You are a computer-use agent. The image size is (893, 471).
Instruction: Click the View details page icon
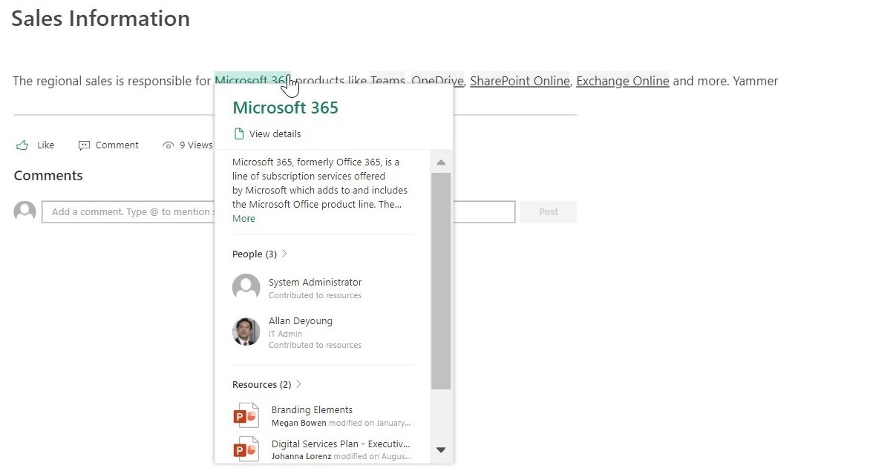click(239, 134)
